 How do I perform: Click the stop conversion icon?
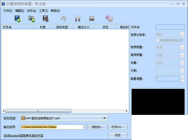92,19
